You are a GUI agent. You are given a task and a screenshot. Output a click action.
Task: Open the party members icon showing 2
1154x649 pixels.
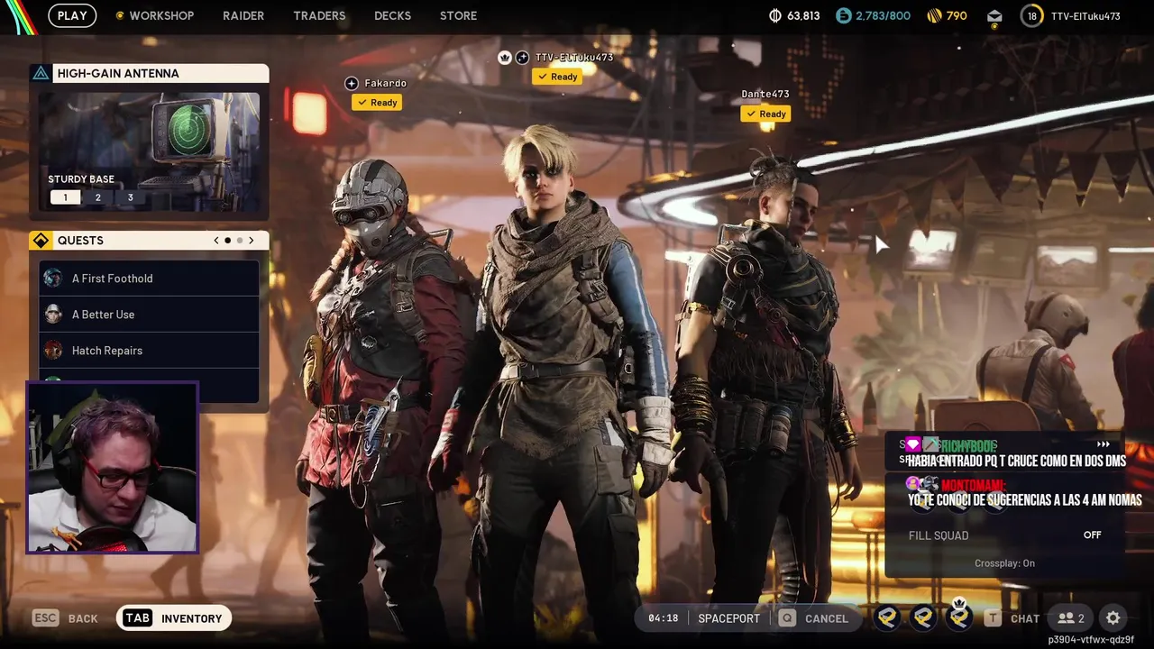(x=1071, y=617)
